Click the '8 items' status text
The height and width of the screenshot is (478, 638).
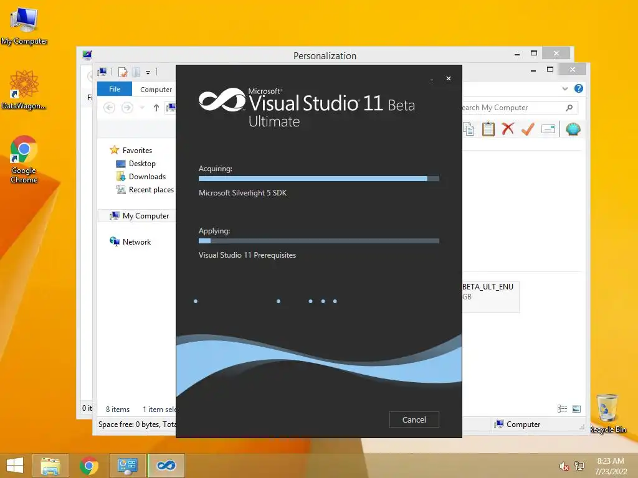tap(118, 410)
